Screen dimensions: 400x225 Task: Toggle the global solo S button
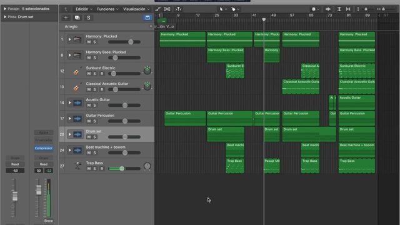(x=89, y=17)
